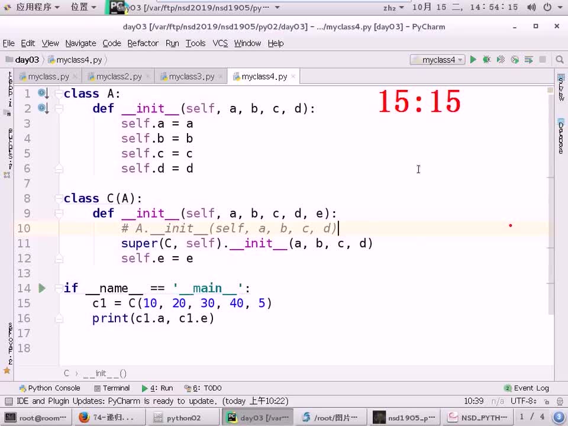Image resolution: width=568 pixels, height=426 pixels.
Task: Click the override marker on line 1
Action: point(43,93)
